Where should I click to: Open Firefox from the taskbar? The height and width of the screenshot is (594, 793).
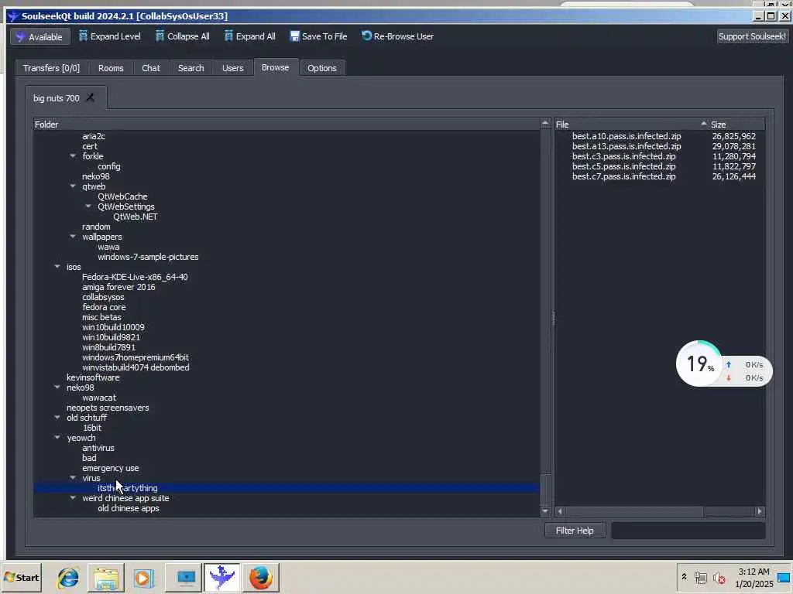coord(261,577)
